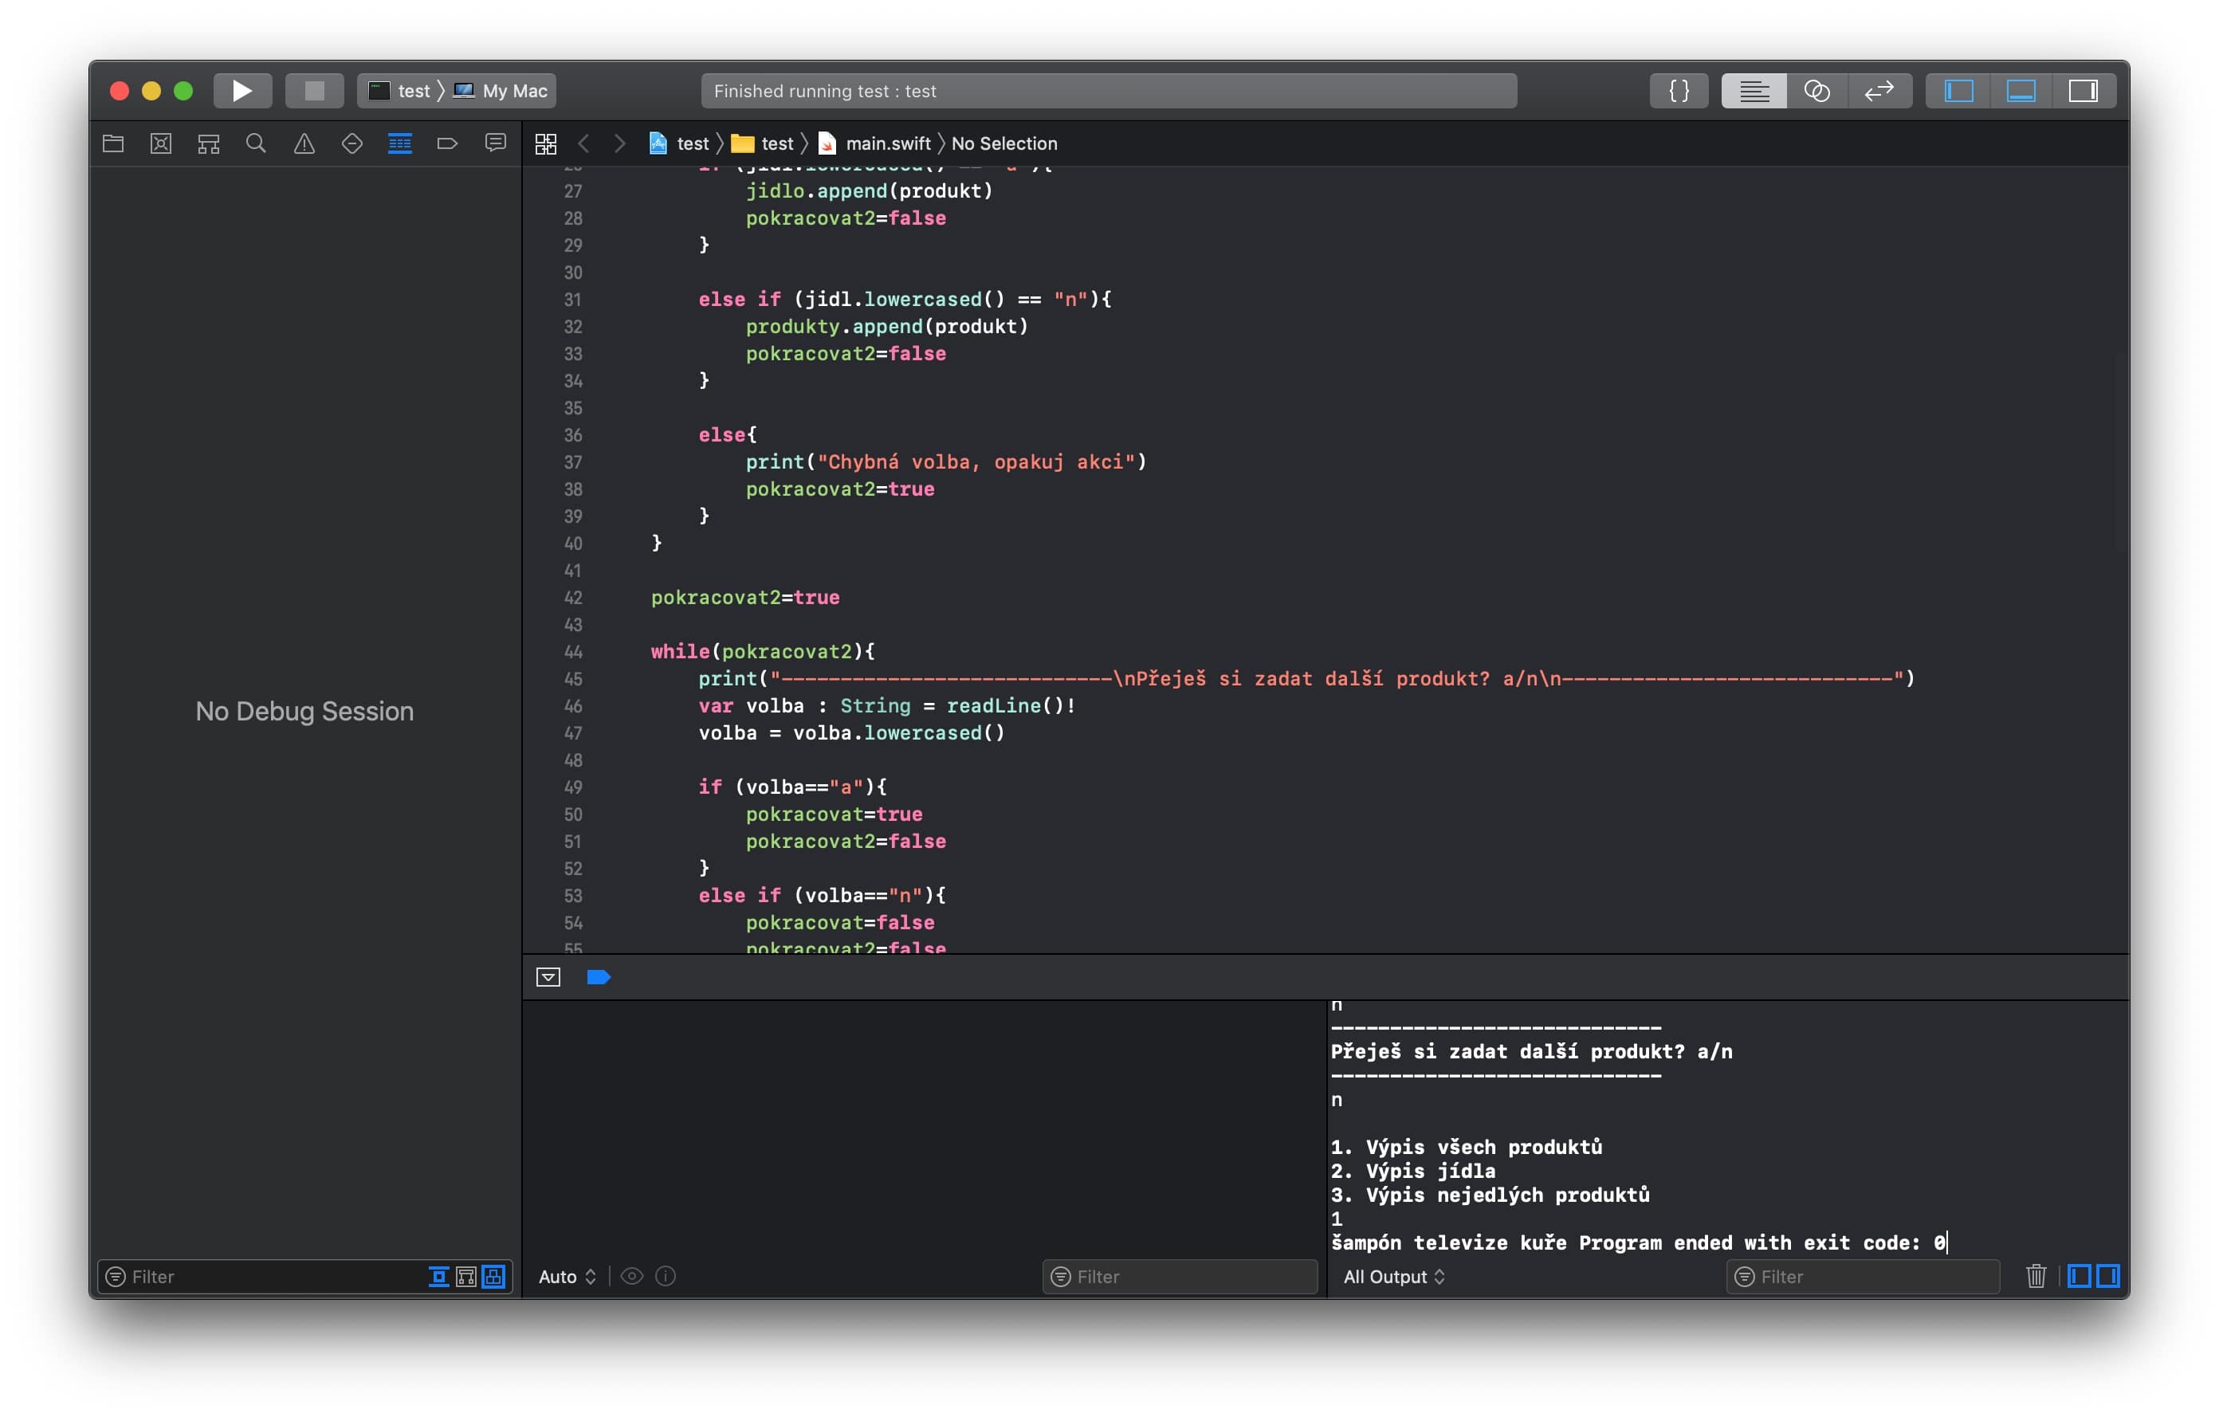Click the middle filter icon beside navigator Filter

click(466, 1276)
